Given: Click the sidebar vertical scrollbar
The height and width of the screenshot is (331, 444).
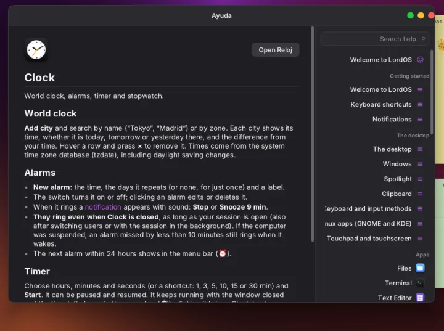Looking at the screenshot, I should 432,92.
